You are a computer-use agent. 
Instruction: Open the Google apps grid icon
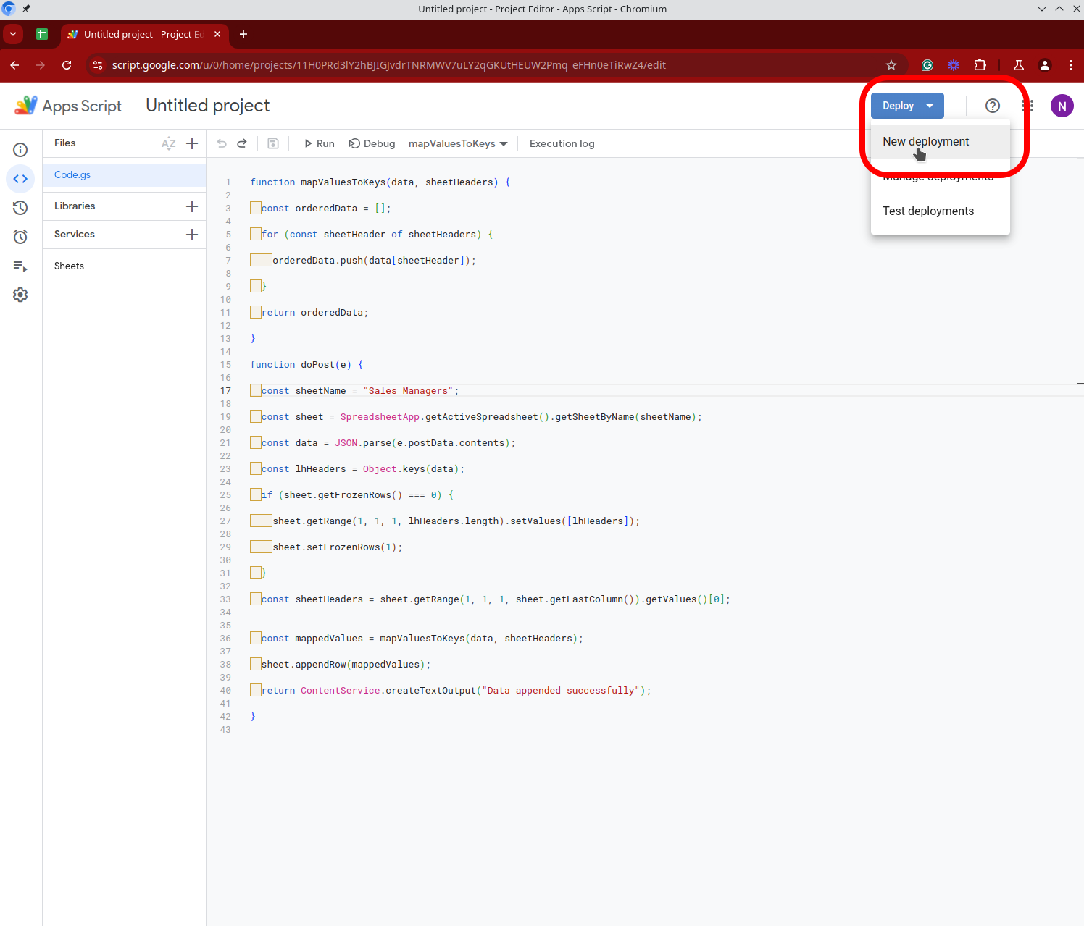[x=1027, y=106]
